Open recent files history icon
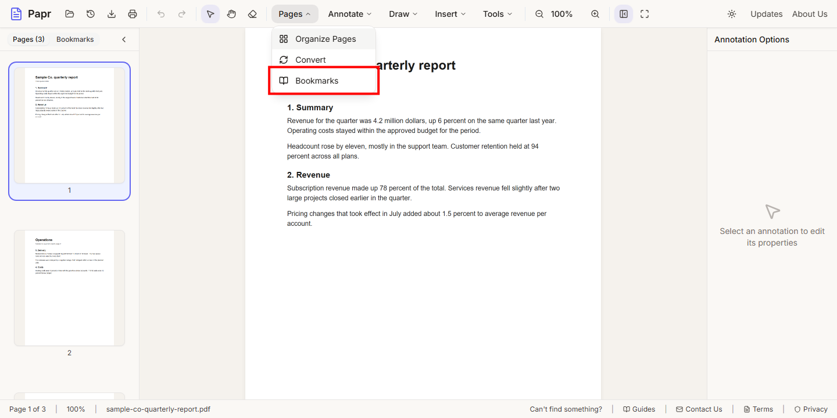Screen dimensions: 837x418 (x=91, y=14)
